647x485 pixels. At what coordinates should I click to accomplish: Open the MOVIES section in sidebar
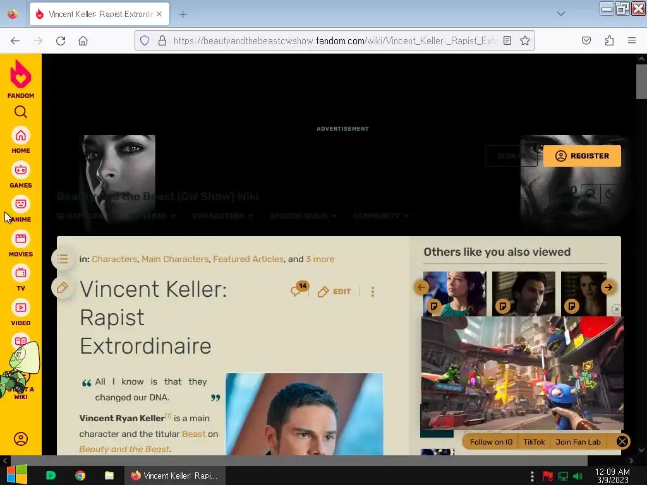pos(21,244)
